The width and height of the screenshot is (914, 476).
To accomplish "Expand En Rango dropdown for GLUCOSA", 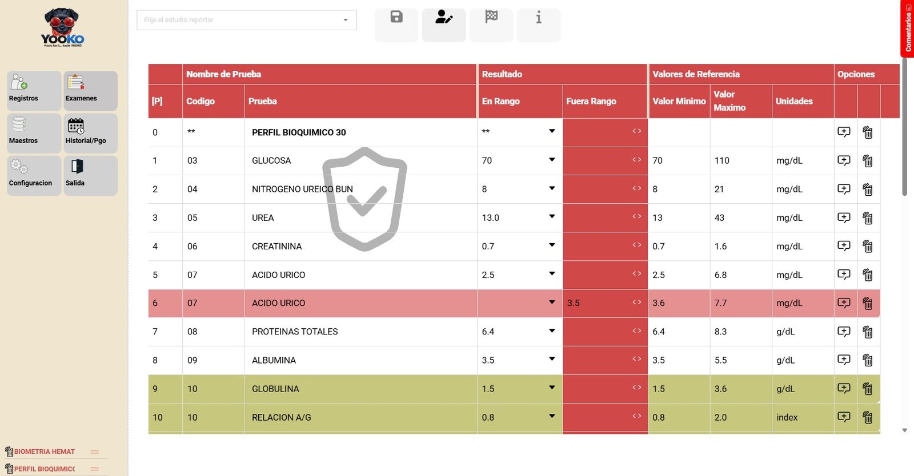I will [552, 160].
